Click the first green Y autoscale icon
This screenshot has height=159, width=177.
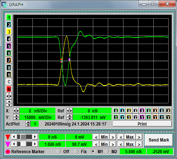[x=116, y=117]
